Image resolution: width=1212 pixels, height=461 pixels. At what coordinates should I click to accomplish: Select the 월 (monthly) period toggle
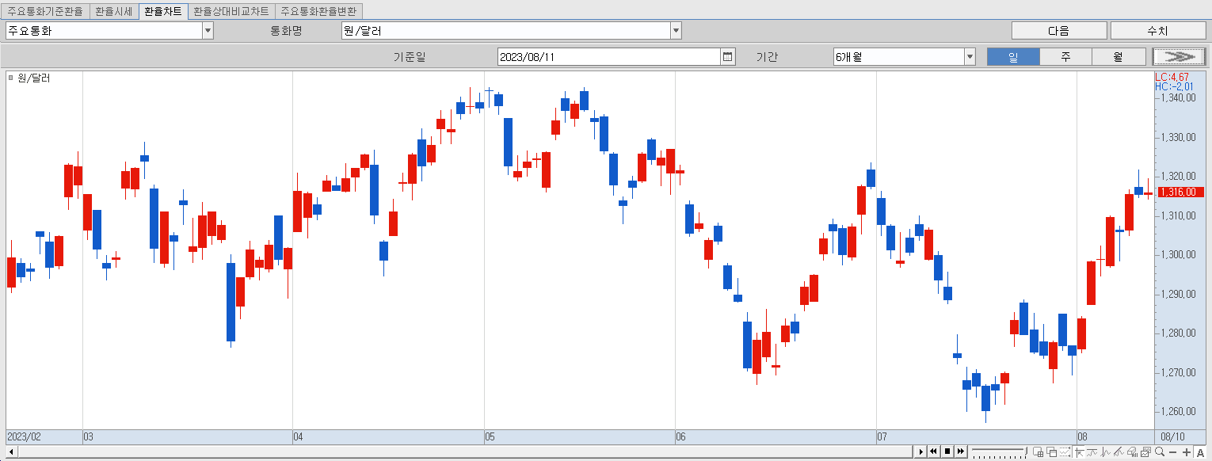pos(1119,56)
